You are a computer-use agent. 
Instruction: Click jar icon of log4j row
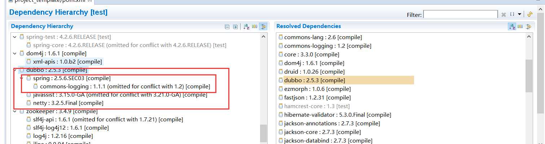tap(29, 136)
